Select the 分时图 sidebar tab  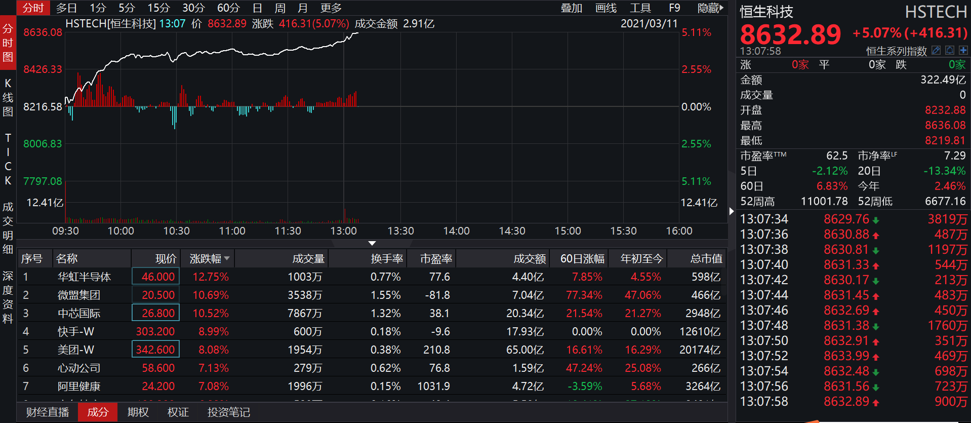8,43
